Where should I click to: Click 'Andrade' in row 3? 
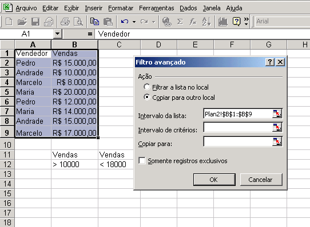point(33,72)
